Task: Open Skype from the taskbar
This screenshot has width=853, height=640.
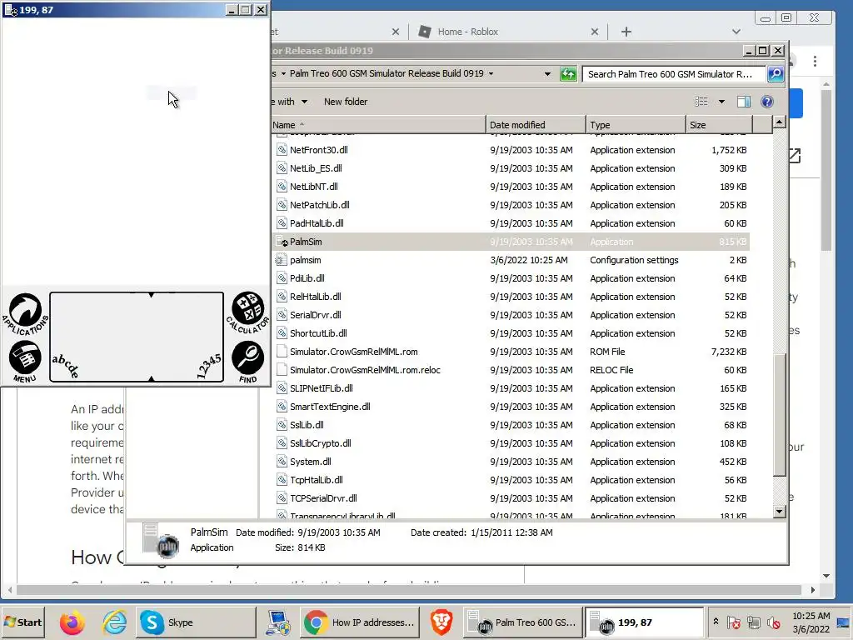Action: click(195, 622)
